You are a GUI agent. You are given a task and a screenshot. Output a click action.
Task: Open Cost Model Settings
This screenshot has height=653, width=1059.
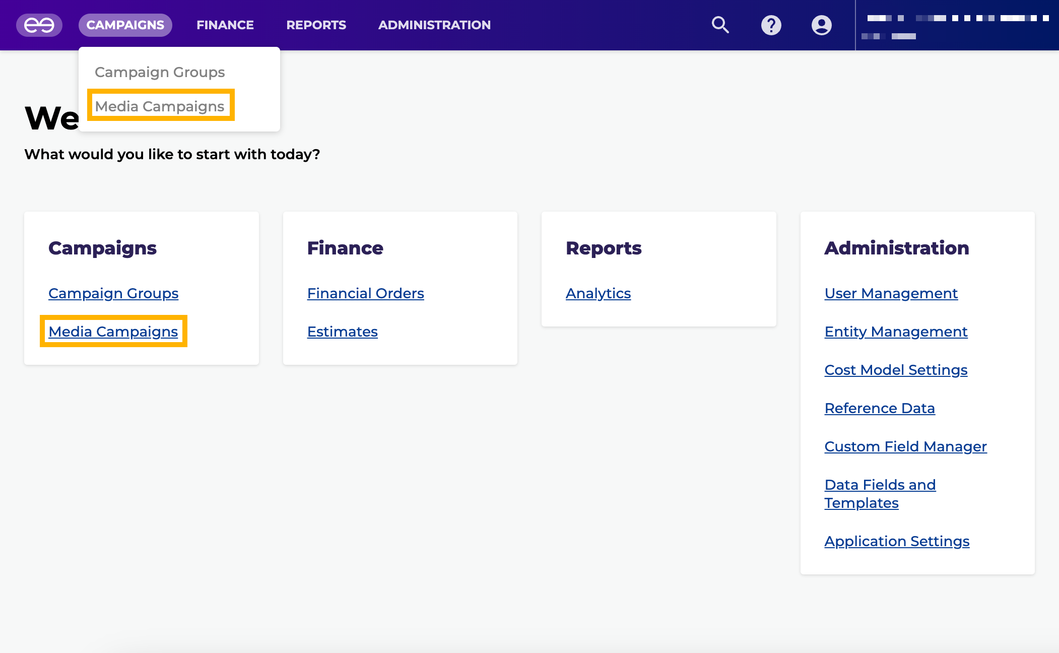tap(896, 370)
